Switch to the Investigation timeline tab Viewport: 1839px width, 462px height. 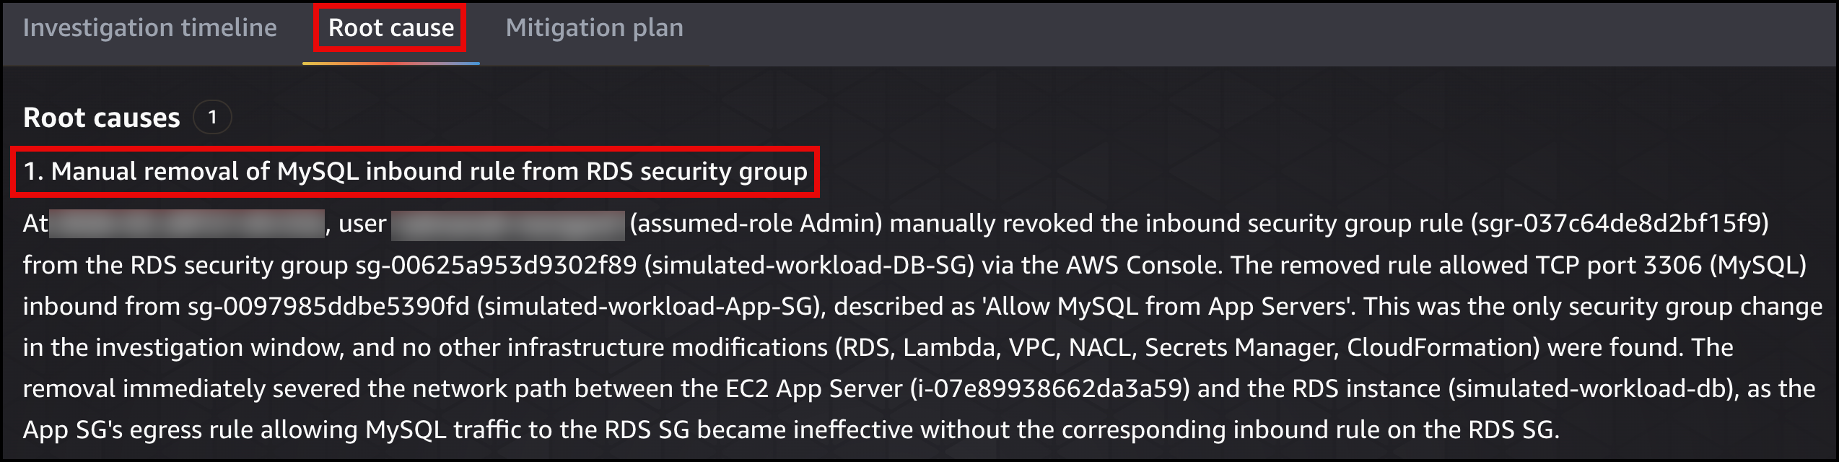[149, 27]
